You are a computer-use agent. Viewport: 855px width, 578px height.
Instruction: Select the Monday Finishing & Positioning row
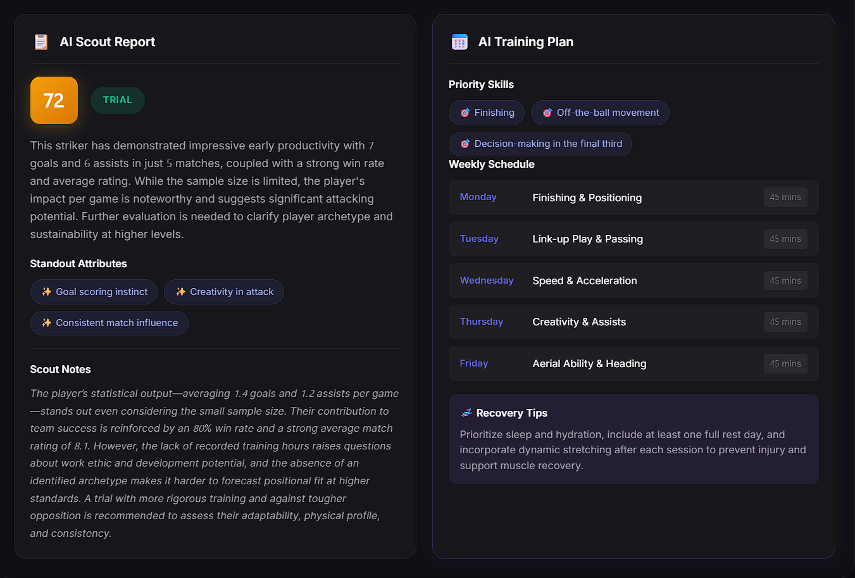point(633,198)
